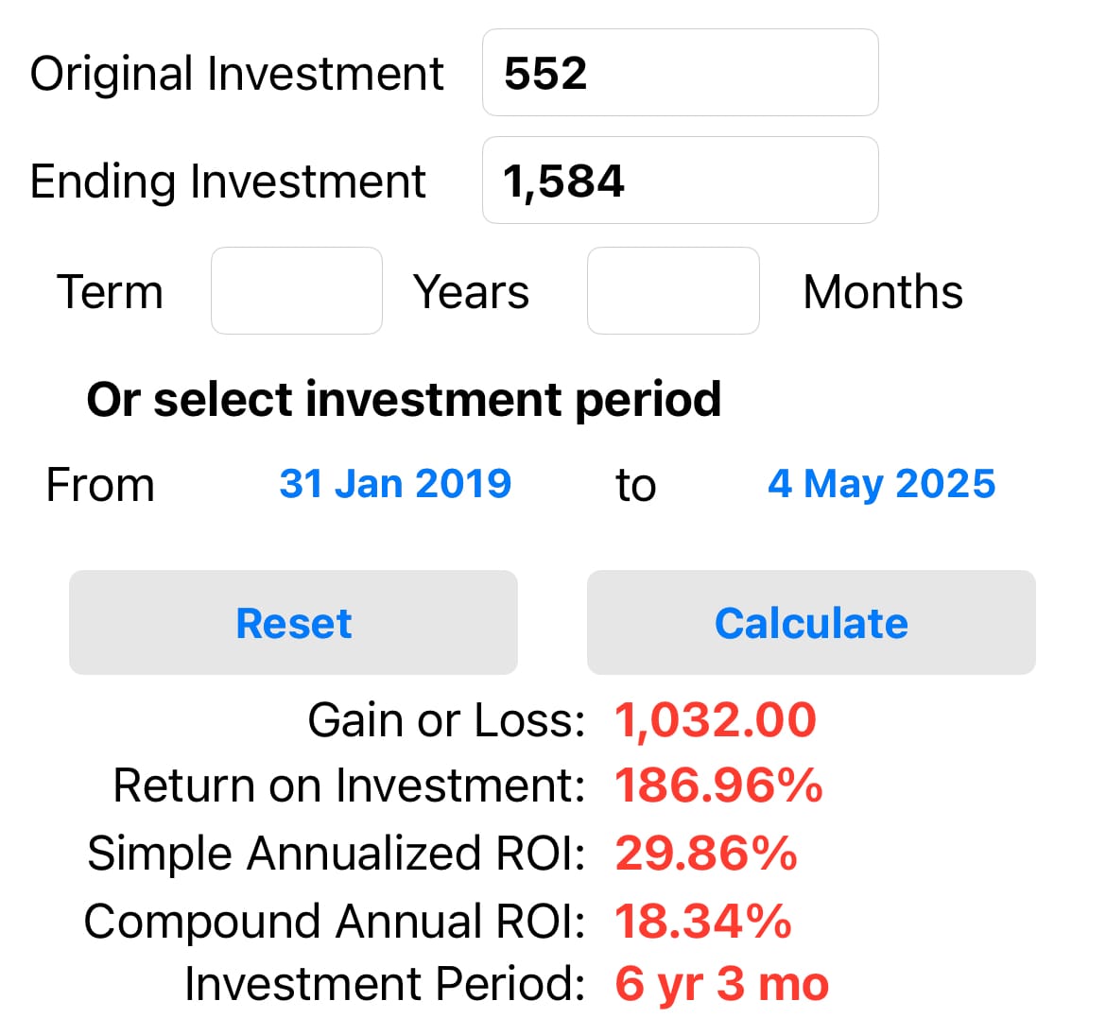The image size is (1106, 1018).
Task: Click the Reset button
Action: (x=293, y=623)
